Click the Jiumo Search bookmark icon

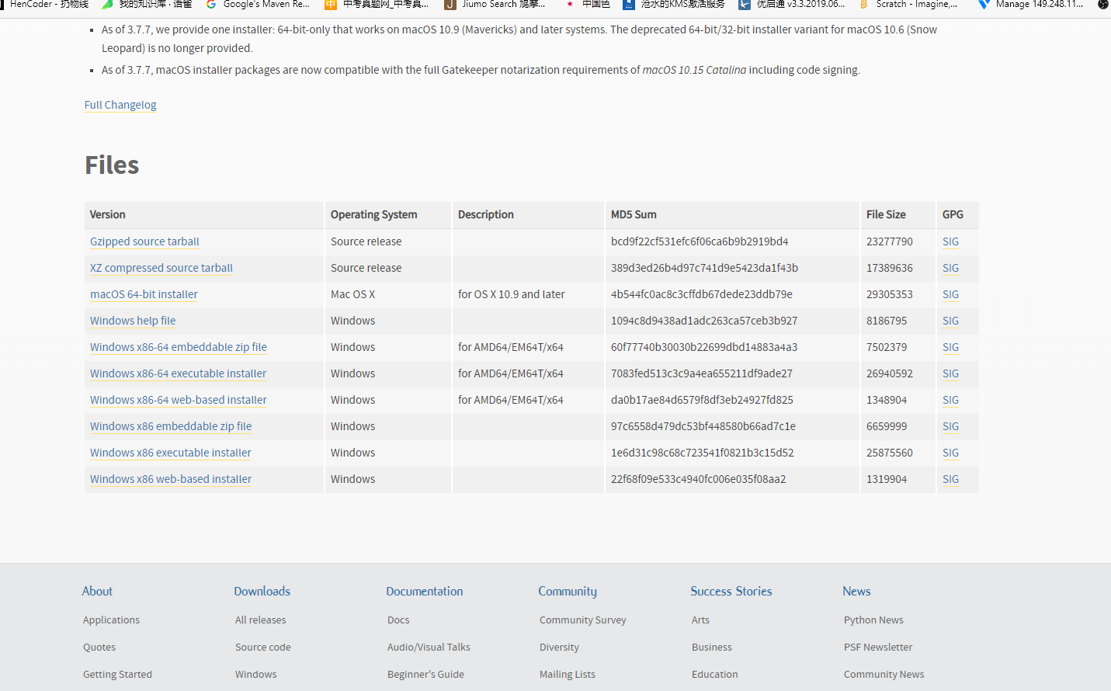[450, 4]
